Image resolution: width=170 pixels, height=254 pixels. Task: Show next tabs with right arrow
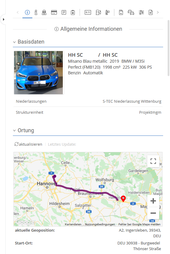tap(158, 12)
